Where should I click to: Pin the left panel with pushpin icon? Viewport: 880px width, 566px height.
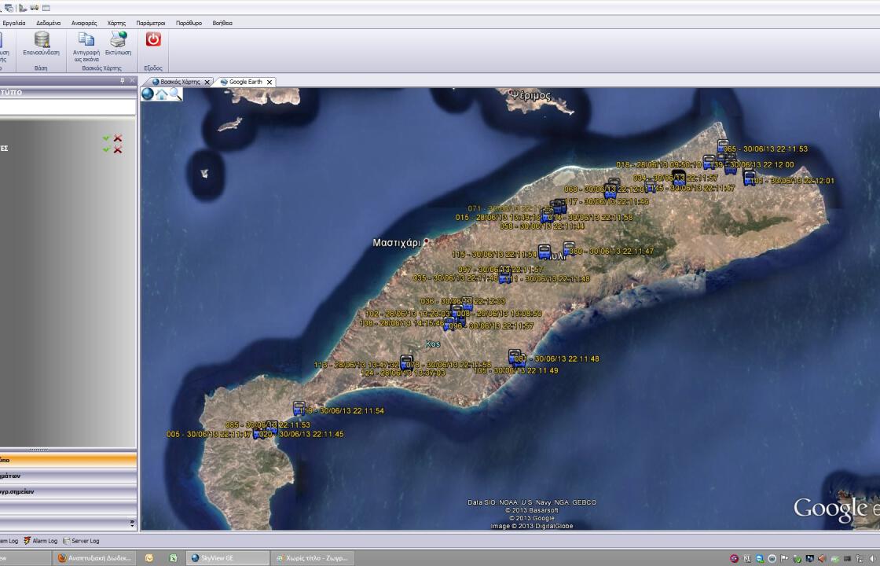click(x=123, y=81)
